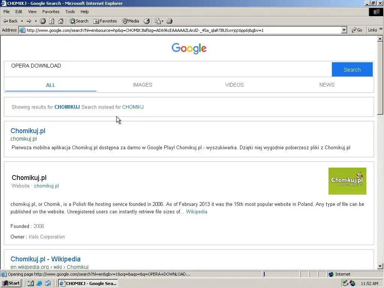Click the chomikuj.pl Website link in info card
This screenshot has height=288, width=384.
point(46,186)
